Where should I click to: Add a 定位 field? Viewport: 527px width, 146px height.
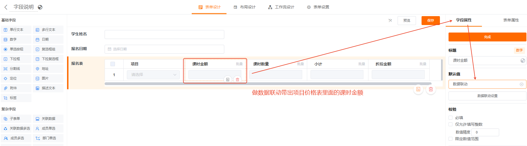coord(16,78)
